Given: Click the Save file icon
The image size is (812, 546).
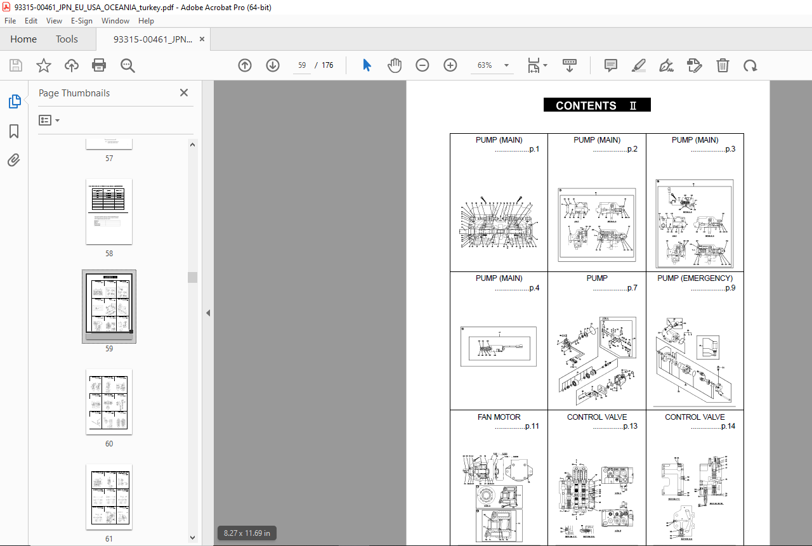Looking at the screenshot, I should point(16,65).
